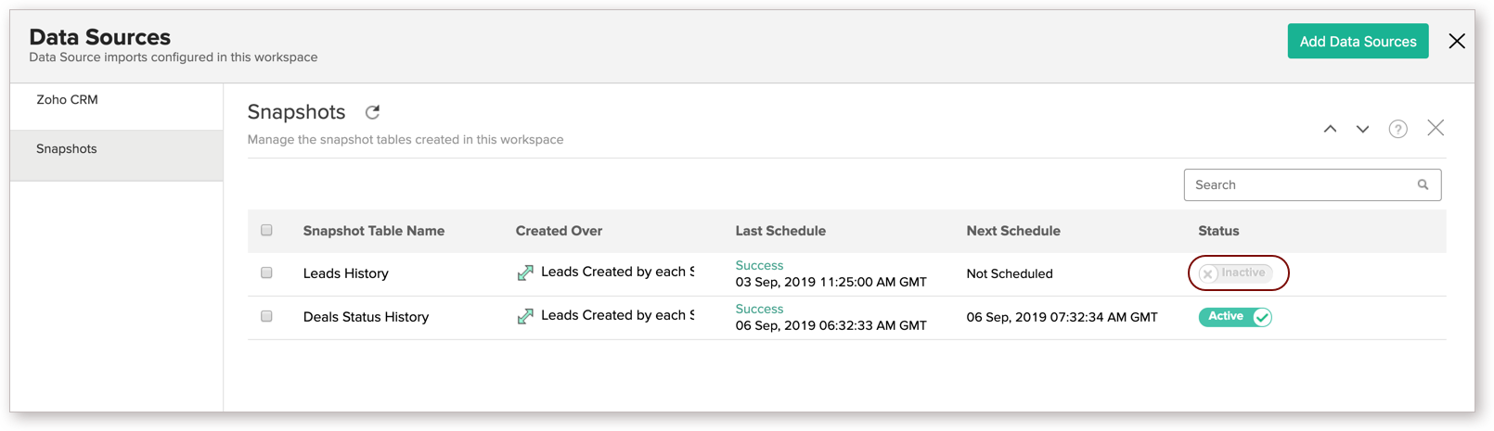Click the Add Data Sources button
Image resolution: width=1494 pixels, height=431 pixels.
click(1357, 42)
